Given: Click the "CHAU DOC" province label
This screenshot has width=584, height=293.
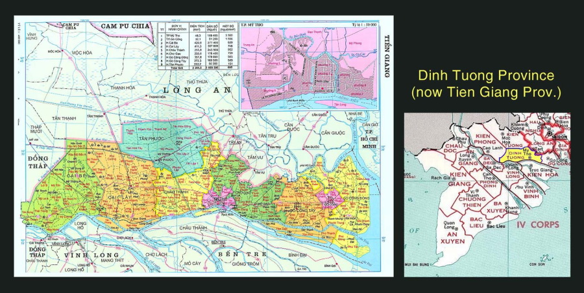Looking at the screenshot, I should pos(455,147).
